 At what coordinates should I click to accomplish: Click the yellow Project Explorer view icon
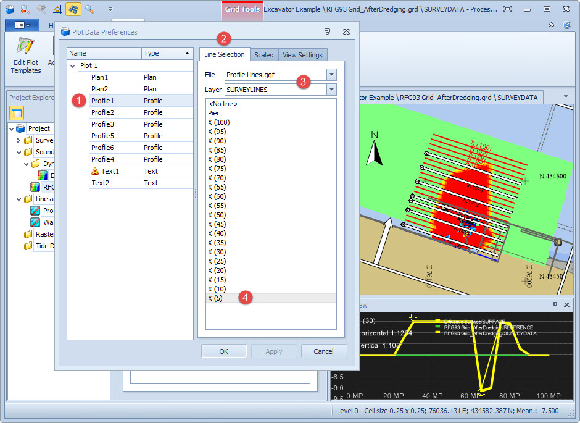pyautogui.click(x=17, y=113)
